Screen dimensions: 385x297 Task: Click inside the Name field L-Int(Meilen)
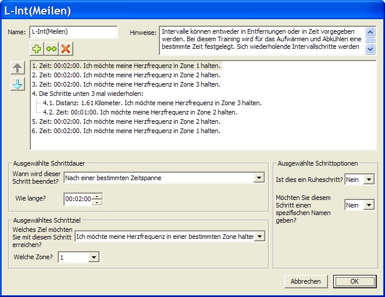(x=73, y=32)
